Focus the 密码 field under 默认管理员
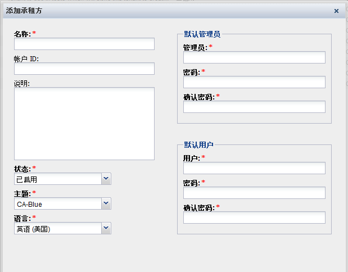This screenshot has width=348, height=272. point(254,82)
